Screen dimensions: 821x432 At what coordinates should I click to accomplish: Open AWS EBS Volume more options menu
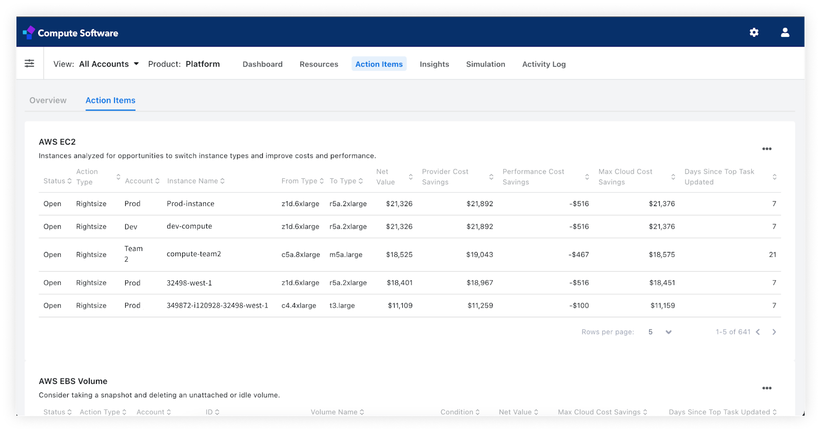(767, 388)
